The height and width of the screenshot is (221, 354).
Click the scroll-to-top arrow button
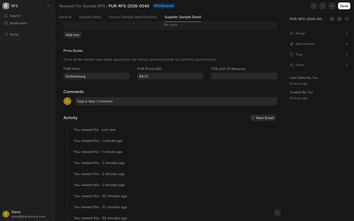[x=277, y=212]
